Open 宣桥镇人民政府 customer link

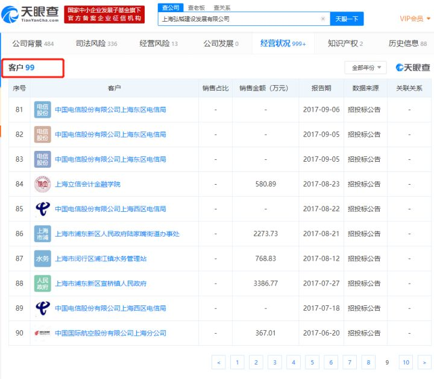click(x=101, y=284)
